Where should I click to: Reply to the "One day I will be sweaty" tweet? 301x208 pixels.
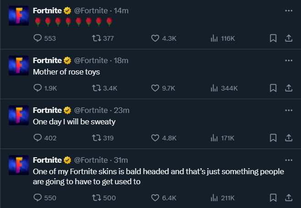point(38,138)
